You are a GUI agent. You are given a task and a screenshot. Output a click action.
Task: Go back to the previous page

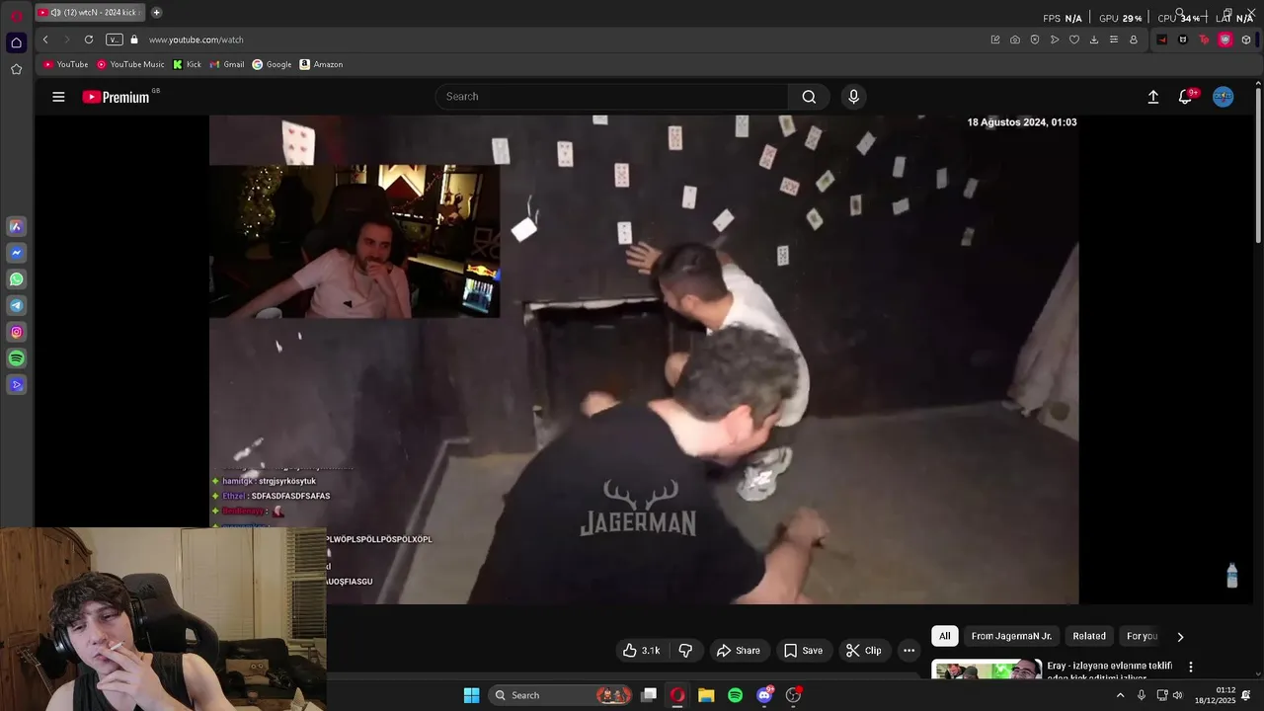click(x=45, y=39)
